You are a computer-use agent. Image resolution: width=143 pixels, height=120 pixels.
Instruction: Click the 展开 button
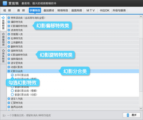pyautogui.click(x=132, y=115)
